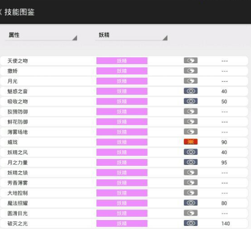Select the 月光 skill row
Screen dimensions: 251x229
pos(124,81)
